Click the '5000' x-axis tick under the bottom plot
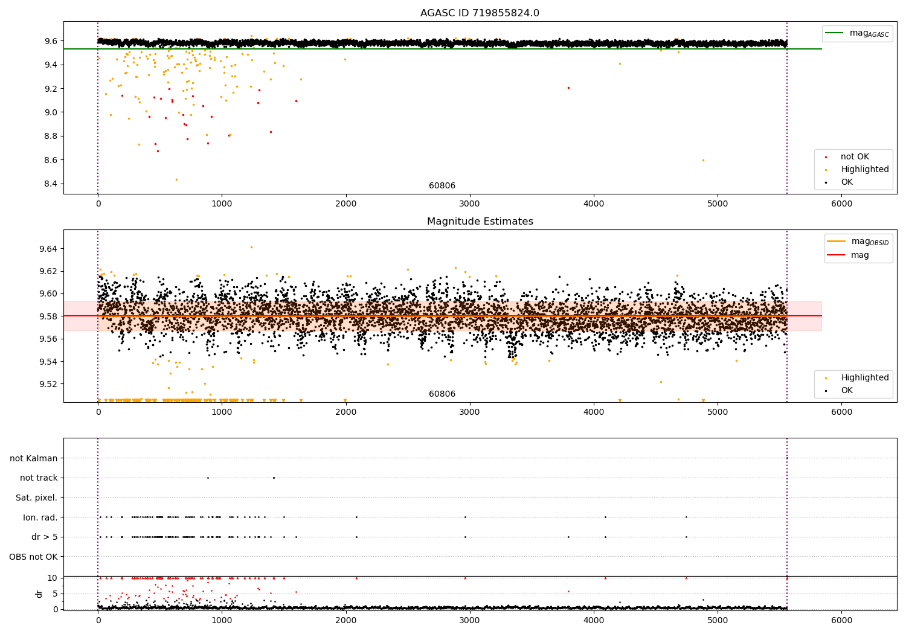 point(718,620)
